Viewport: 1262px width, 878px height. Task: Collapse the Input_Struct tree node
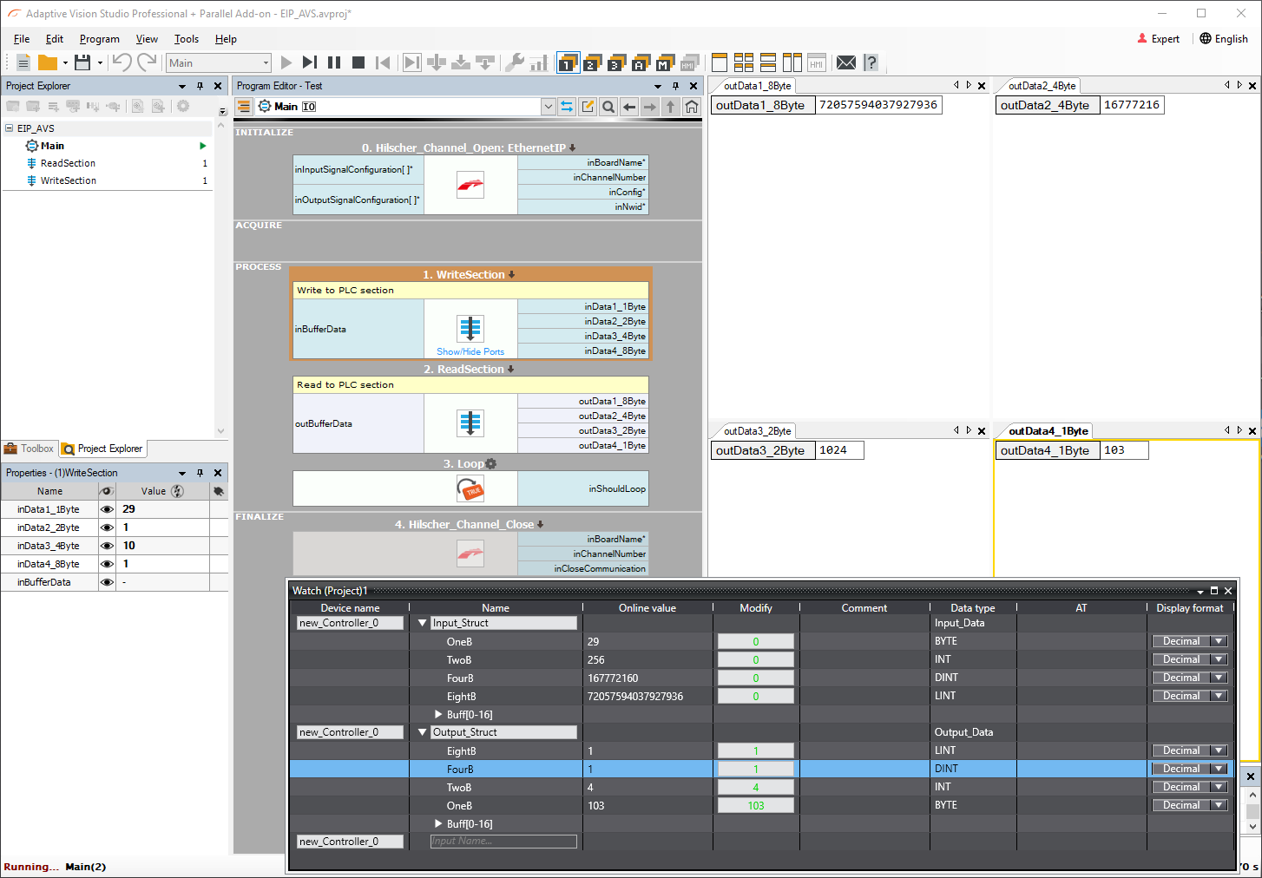coord(423,623)
